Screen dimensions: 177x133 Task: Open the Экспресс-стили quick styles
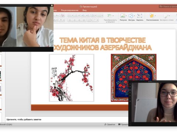(167, 17)
